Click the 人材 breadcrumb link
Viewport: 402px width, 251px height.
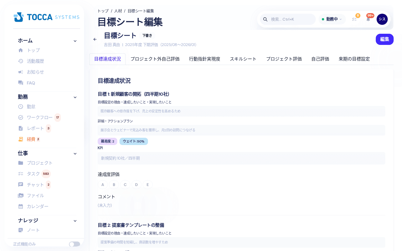point(118,11)
